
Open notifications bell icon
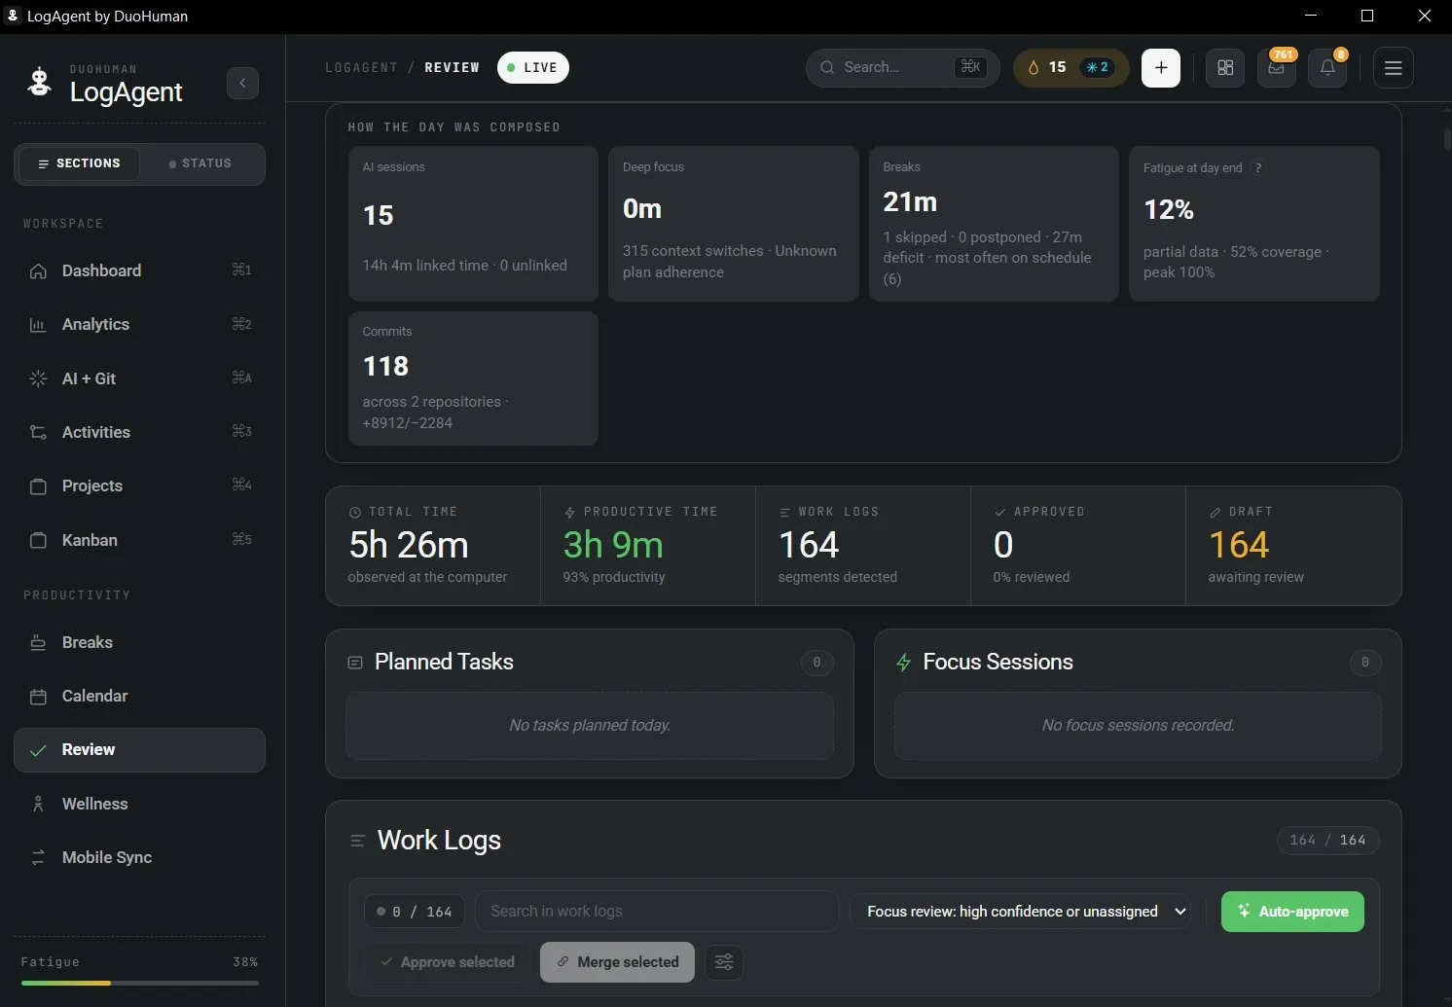[1327, 67]
